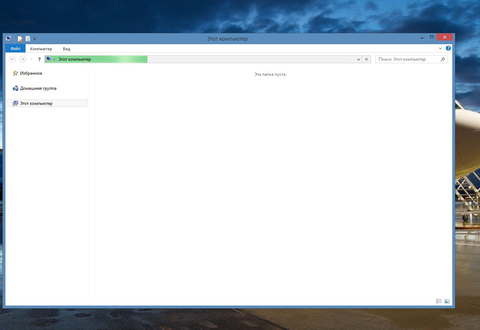Click the Properties quick access icon
Screen dimensions: 480x330
point(20,39)
